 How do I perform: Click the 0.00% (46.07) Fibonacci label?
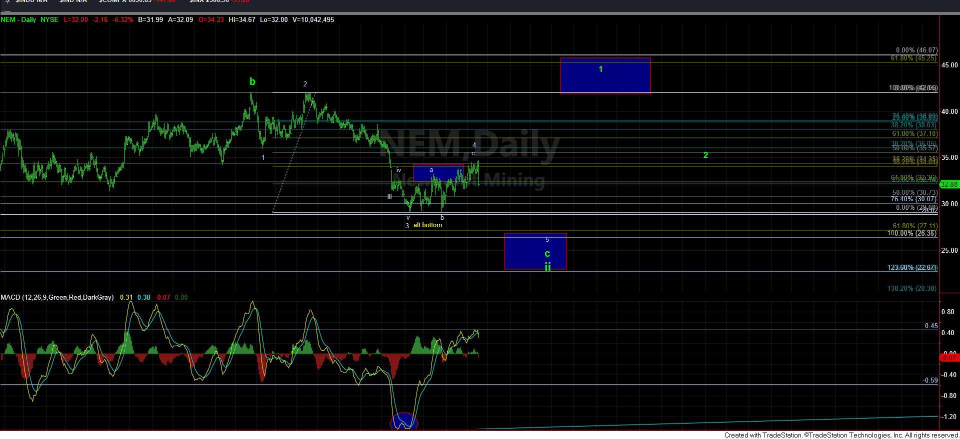click(x=916, y=50)
